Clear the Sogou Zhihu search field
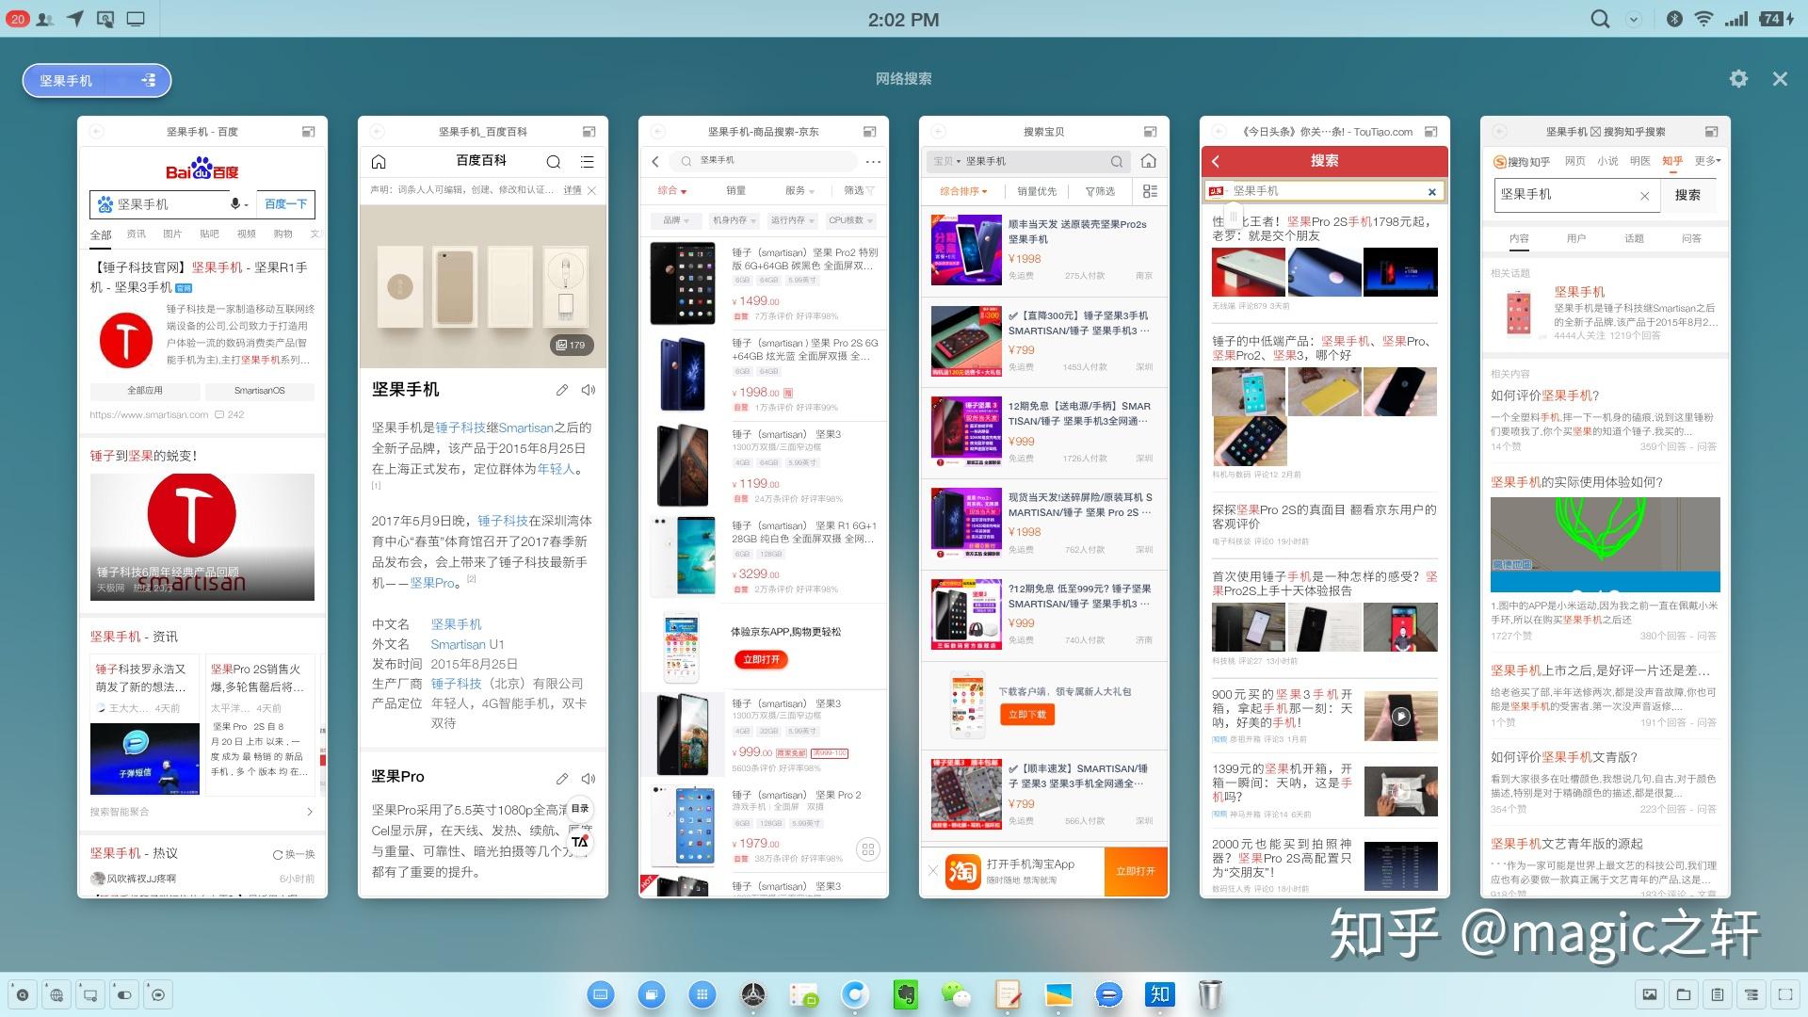This screenshot has height=1017, width=1808. (1644, 196)
